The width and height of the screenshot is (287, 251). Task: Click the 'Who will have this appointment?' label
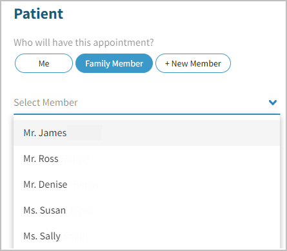click(84, 43)
